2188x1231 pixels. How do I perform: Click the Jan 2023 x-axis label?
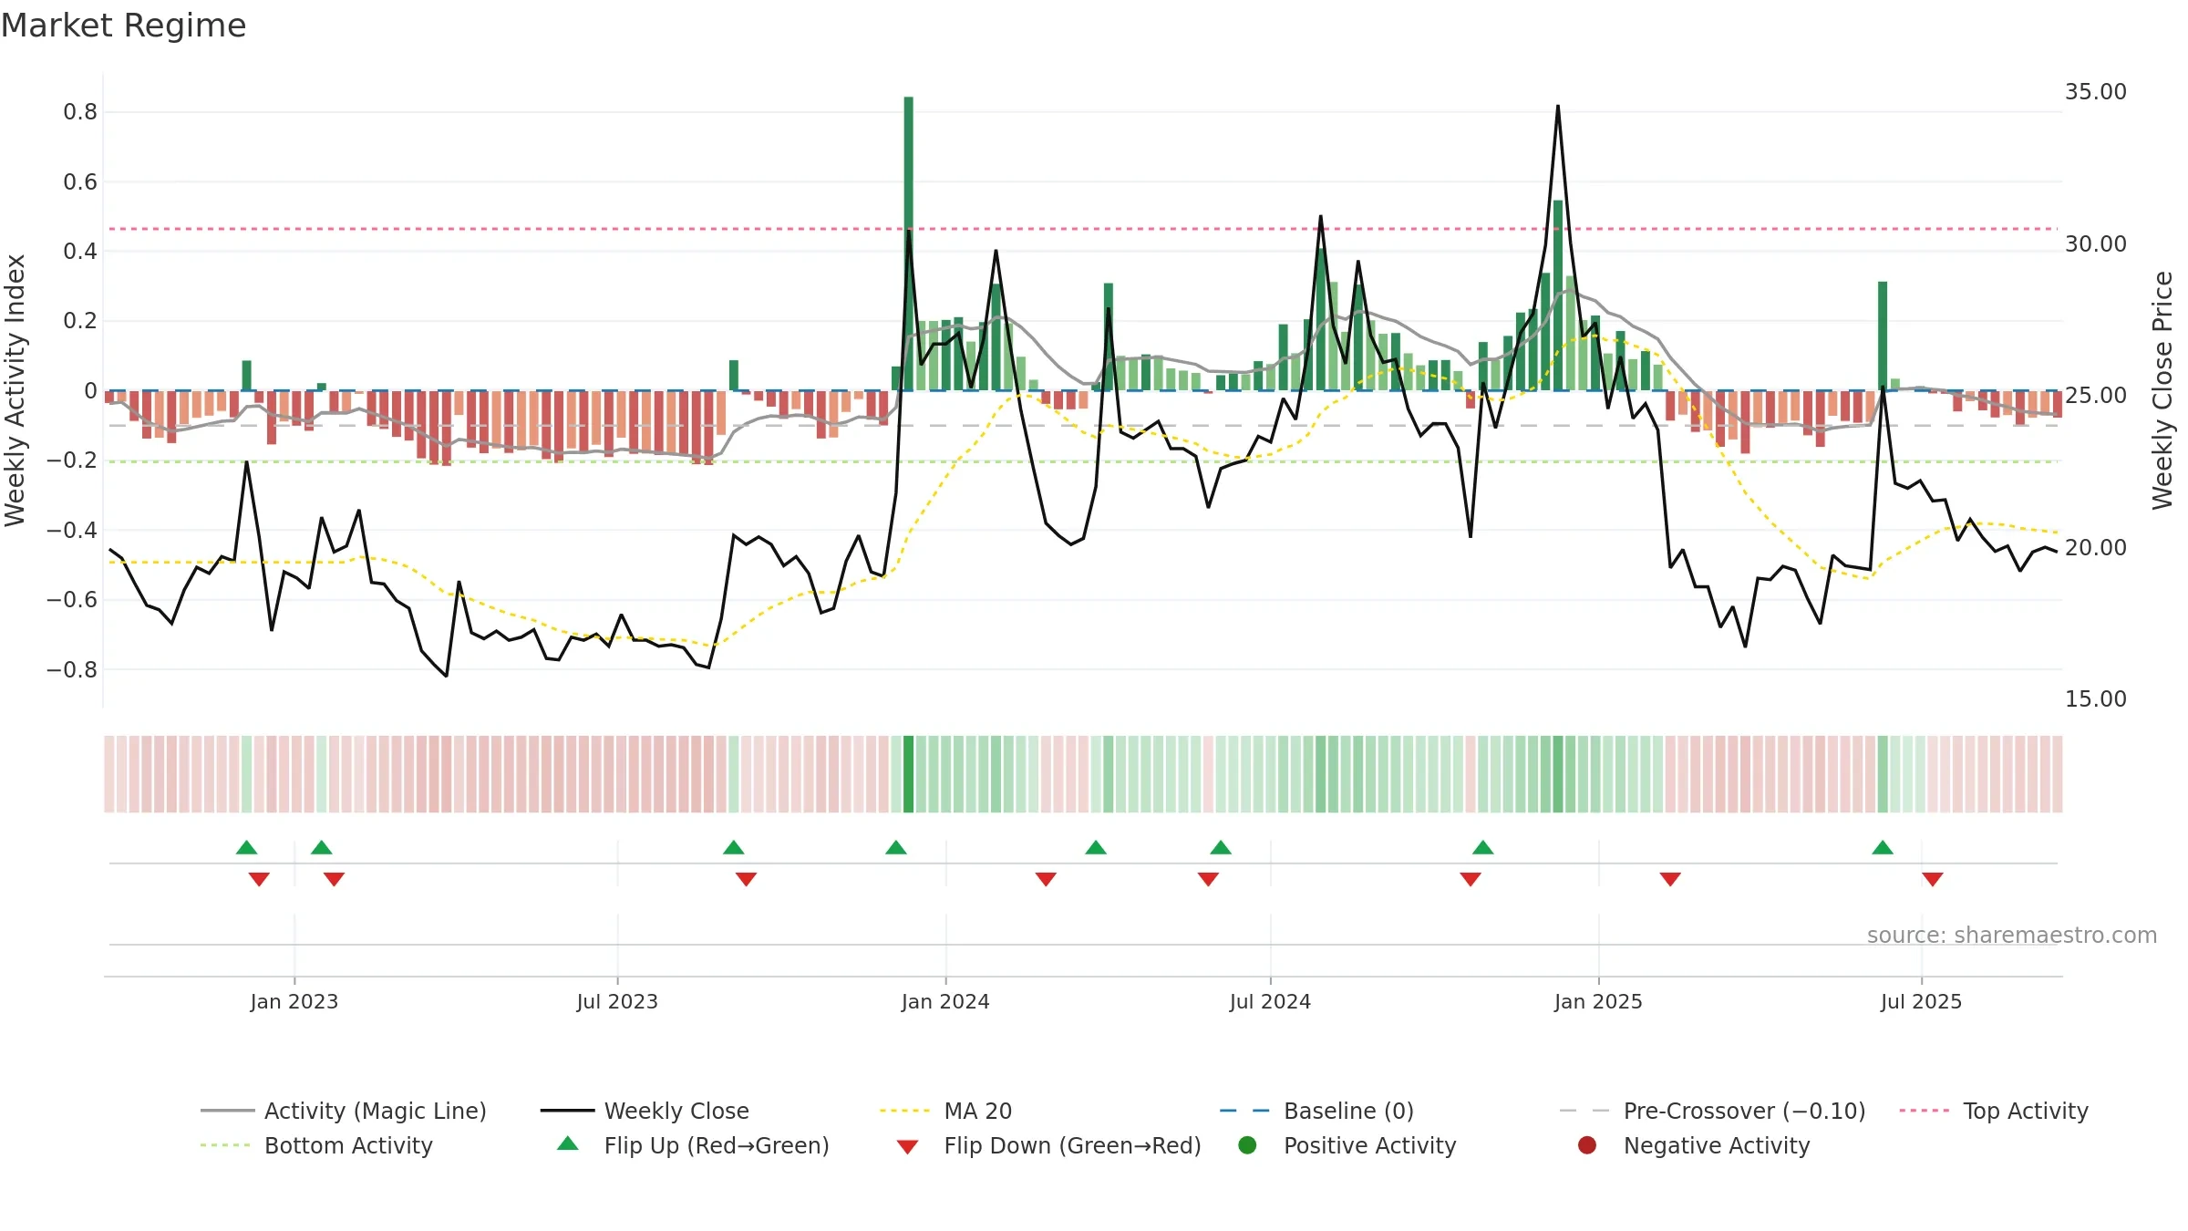pos(294,1001)
